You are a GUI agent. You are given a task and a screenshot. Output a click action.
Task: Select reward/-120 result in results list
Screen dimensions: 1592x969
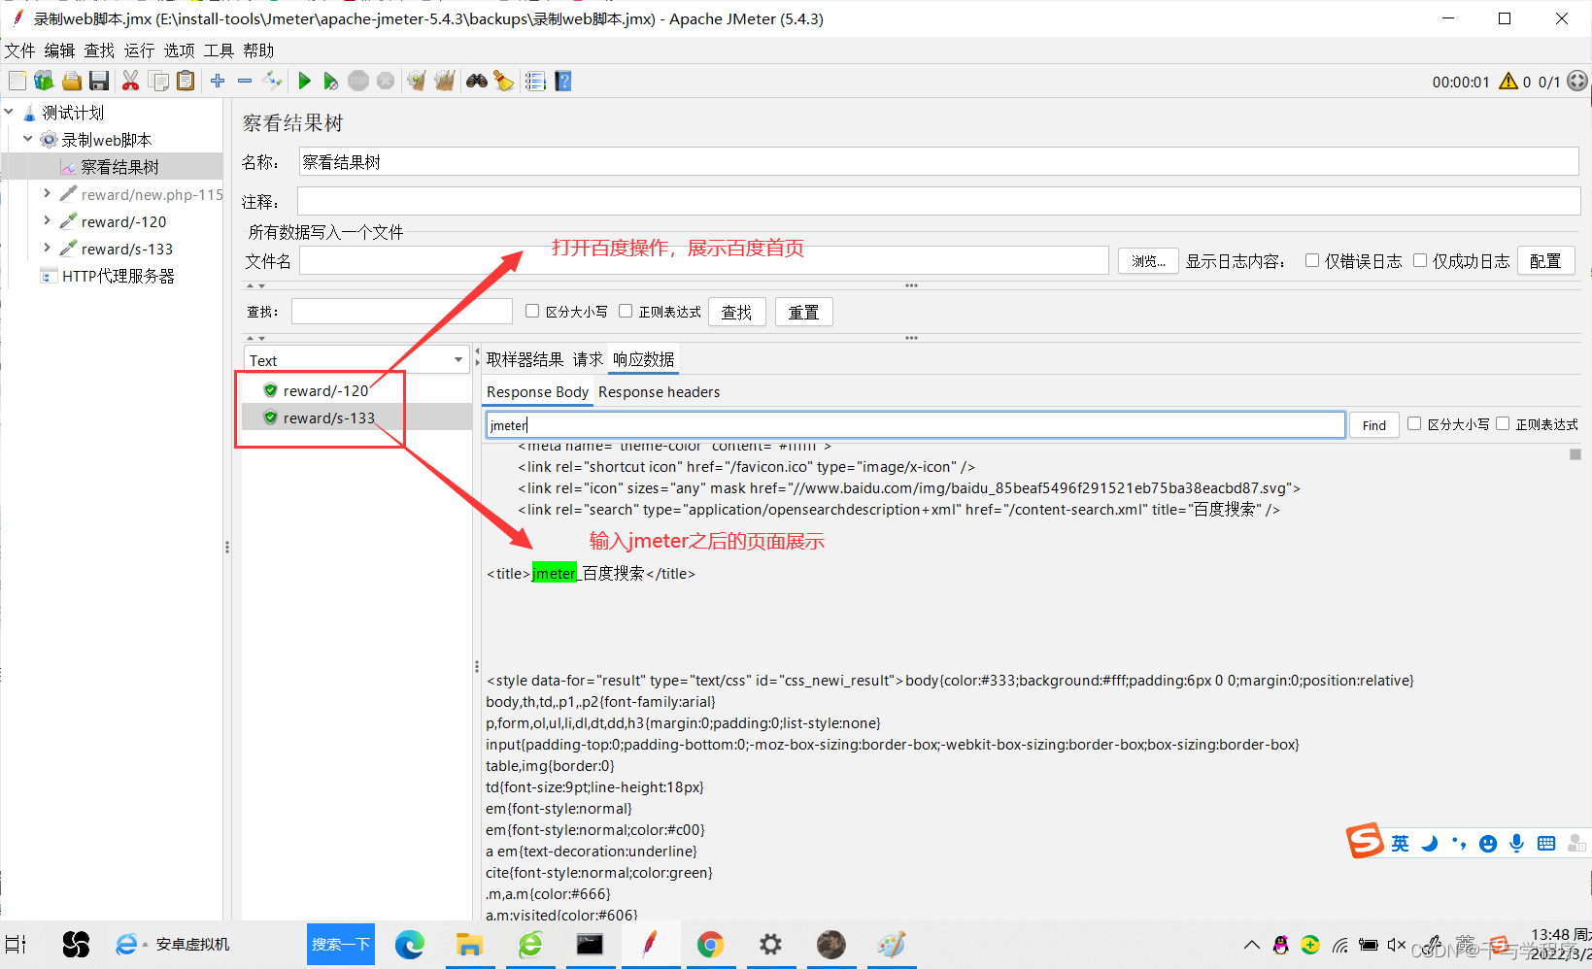[x=325, y=390]
